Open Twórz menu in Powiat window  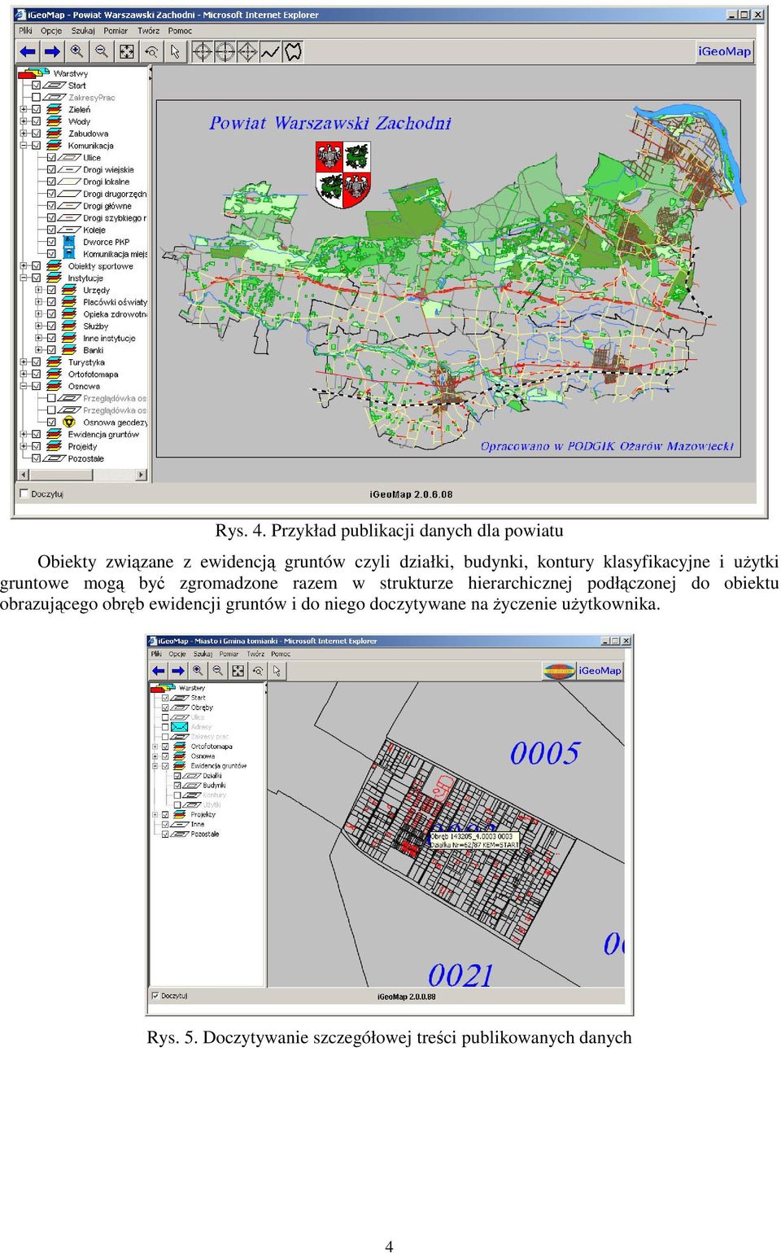[148, 31]
